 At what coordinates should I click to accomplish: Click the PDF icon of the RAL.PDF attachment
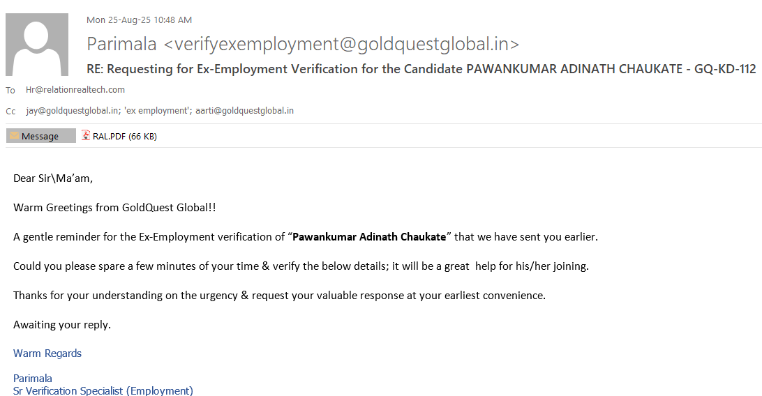point(86,136)
